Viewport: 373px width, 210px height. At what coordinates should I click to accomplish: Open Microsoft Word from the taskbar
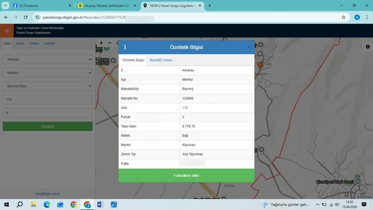coord(100,204)
